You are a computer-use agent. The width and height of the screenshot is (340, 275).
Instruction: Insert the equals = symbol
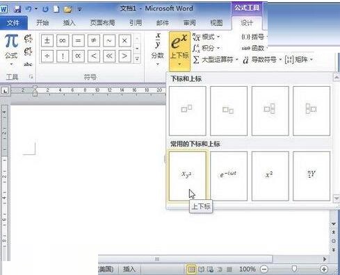78,41
